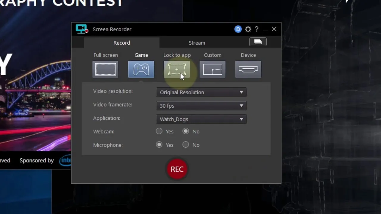Click the help question mark icon
The width and height of the screenshot is (381, 214).
tap(257, 29)
